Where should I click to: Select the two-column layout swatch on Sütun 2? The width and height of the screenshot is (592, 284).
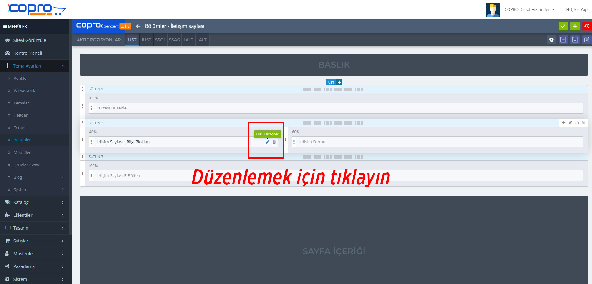click(307, 123)
